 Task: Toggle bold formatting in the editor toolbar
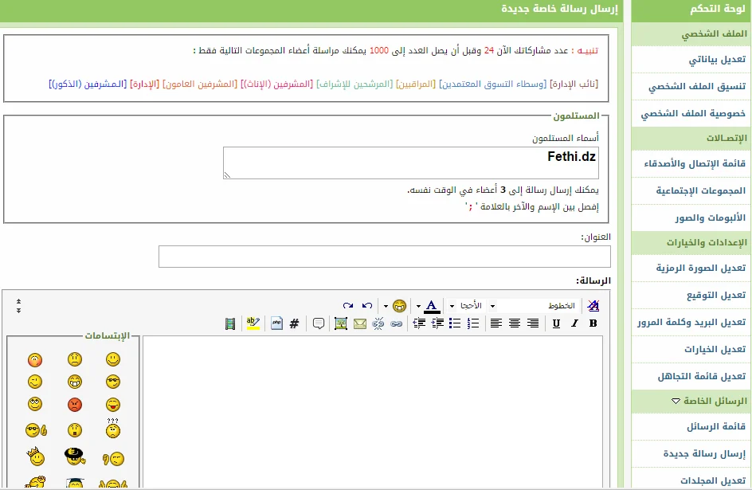593,323
